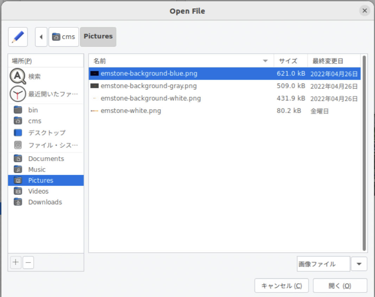Screen dimensions: 375x297
Task: Click the plus button to add bookmark
Action: pyautogui.click(x=16, y=262)
